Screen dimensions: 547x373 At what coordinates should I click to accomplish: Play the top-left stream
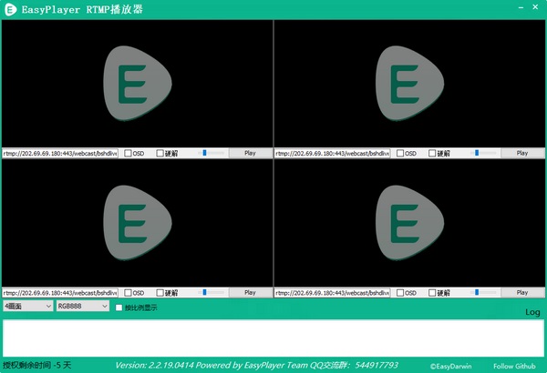[250, 153]
